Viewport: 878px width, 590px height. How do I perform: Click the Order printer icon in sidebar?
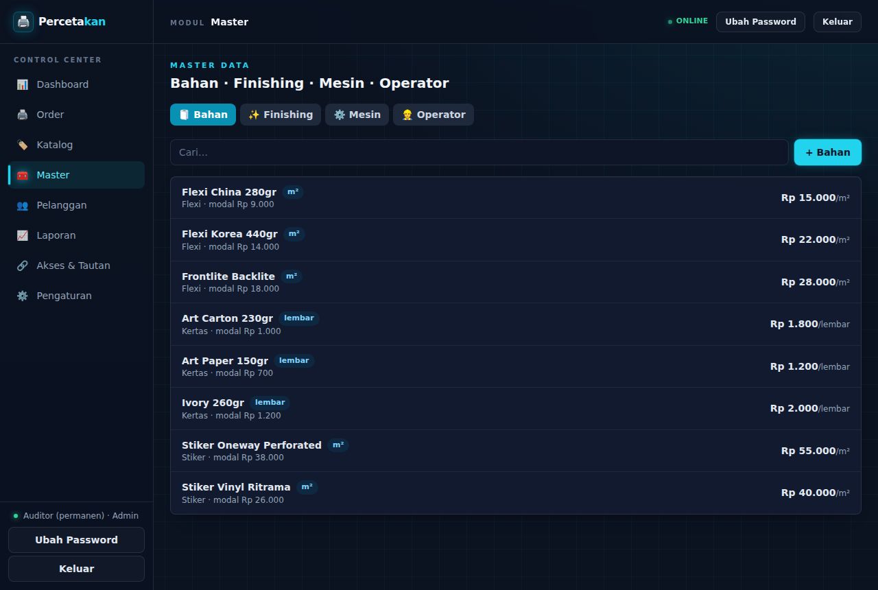[x=23, y=115]
